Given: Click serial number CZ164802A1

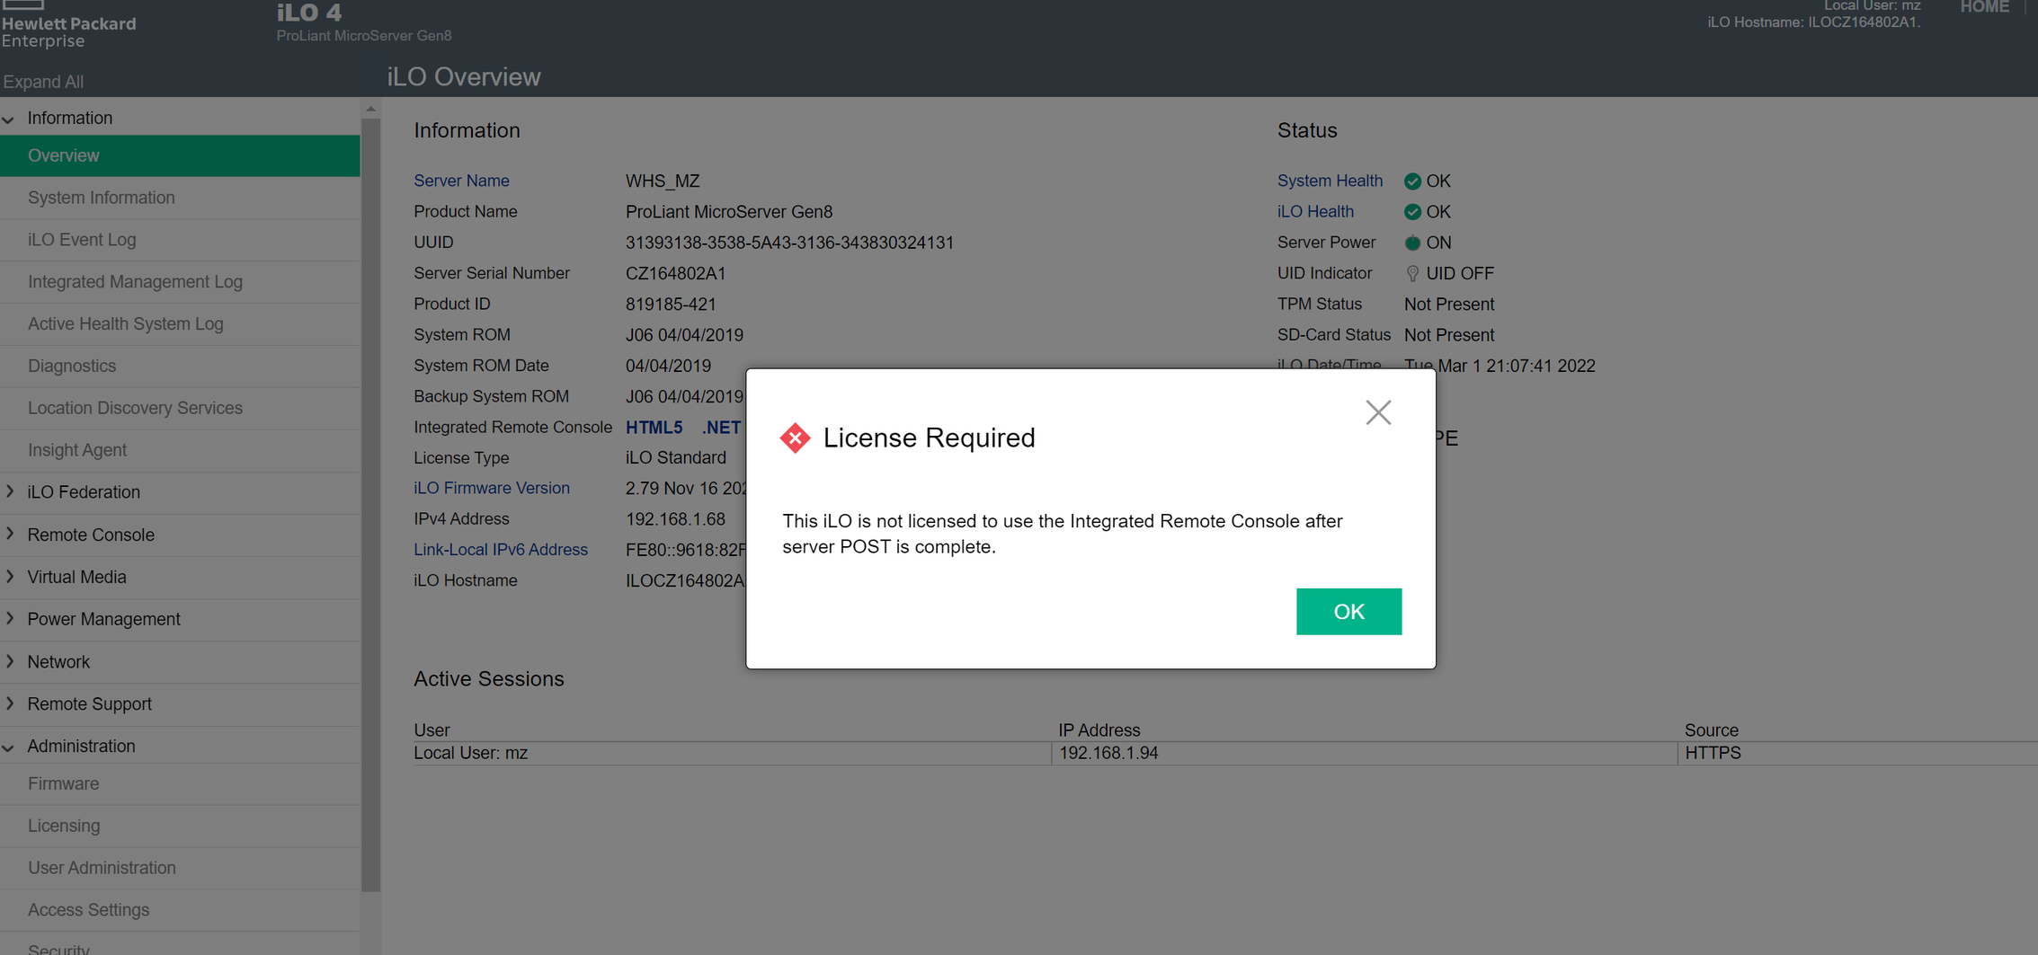Looking at the screenshot, I should pyautogui.click(x=675, y=273).
